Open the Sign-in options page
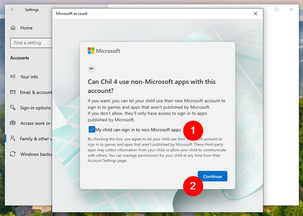The width and height of the screenshot is (303, 216). 36,108
